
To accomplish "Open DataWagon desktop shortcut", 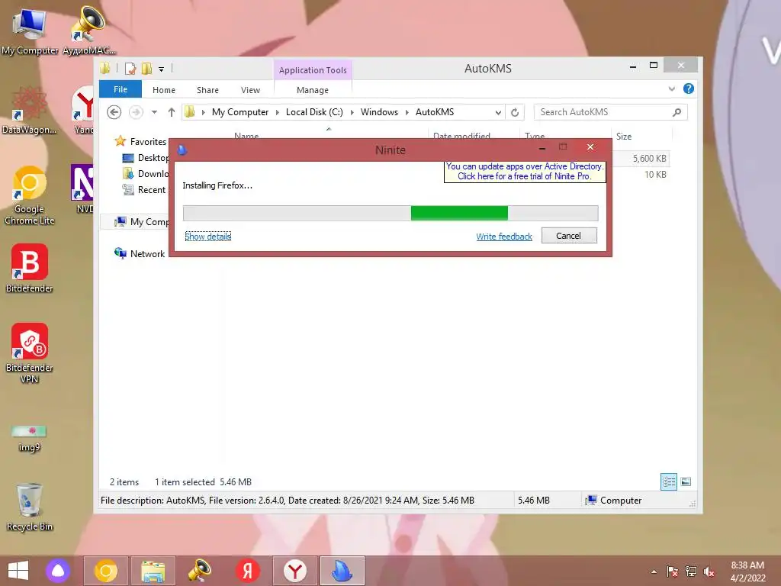I will (30, 111).
